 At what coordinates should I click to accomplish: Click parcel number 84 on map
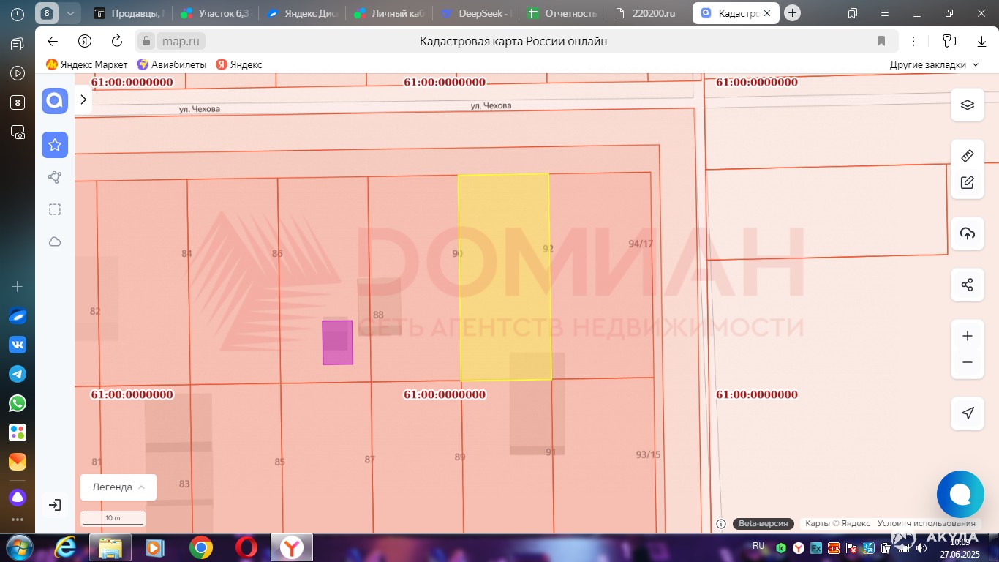point(186,254)
